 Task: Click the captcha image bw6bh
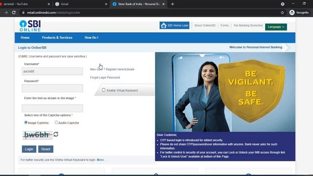(38, 135)
